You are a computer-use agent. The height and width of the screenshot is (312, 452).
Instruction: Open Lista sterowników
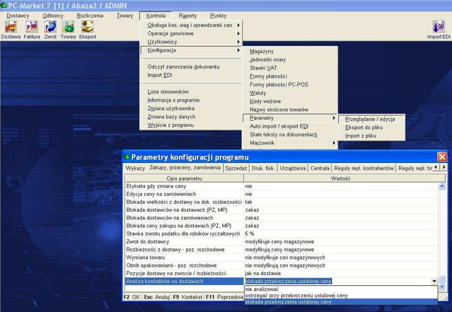pyautogui.click(x=191, y=92)
